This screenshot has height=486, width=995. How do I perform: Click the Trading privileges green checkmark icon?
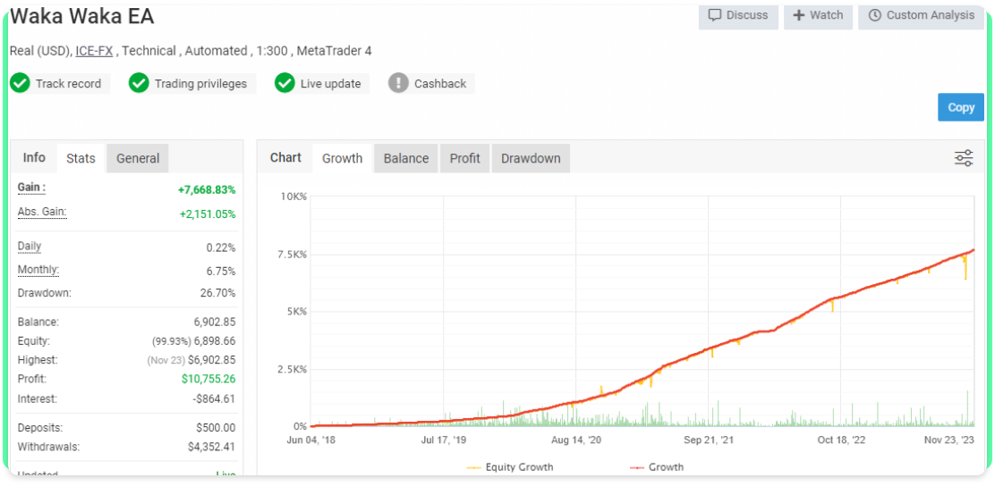[x=139, y=83]
